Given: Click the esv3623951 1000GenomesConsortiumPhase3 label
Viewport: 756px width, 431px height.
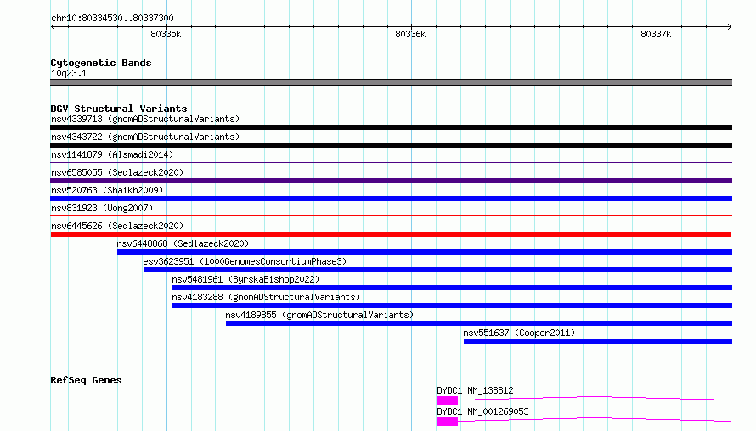Looking at the screenshot, I should 245,261.
